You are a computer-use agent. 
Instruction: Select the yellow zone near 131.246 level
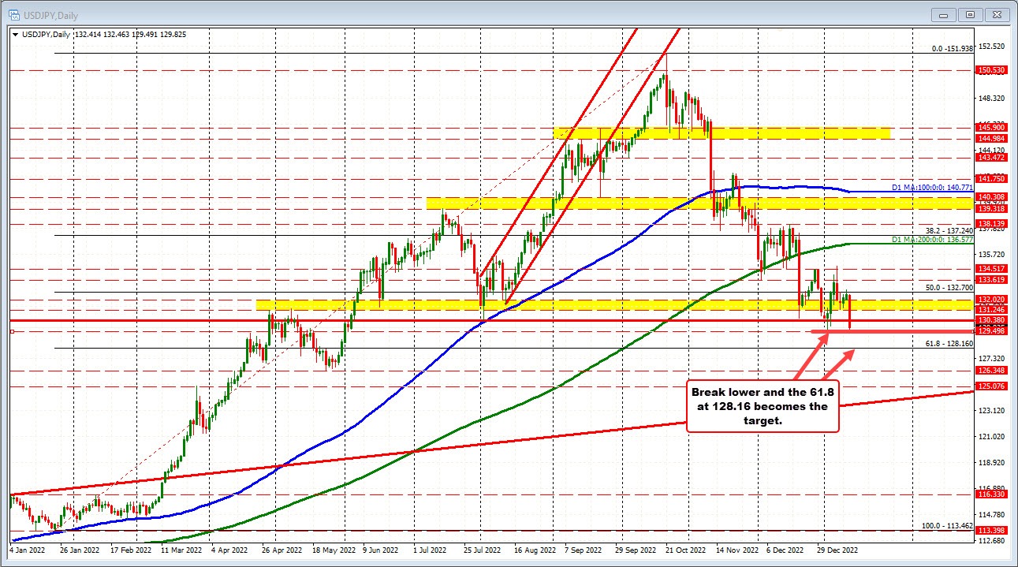[615, 304]
